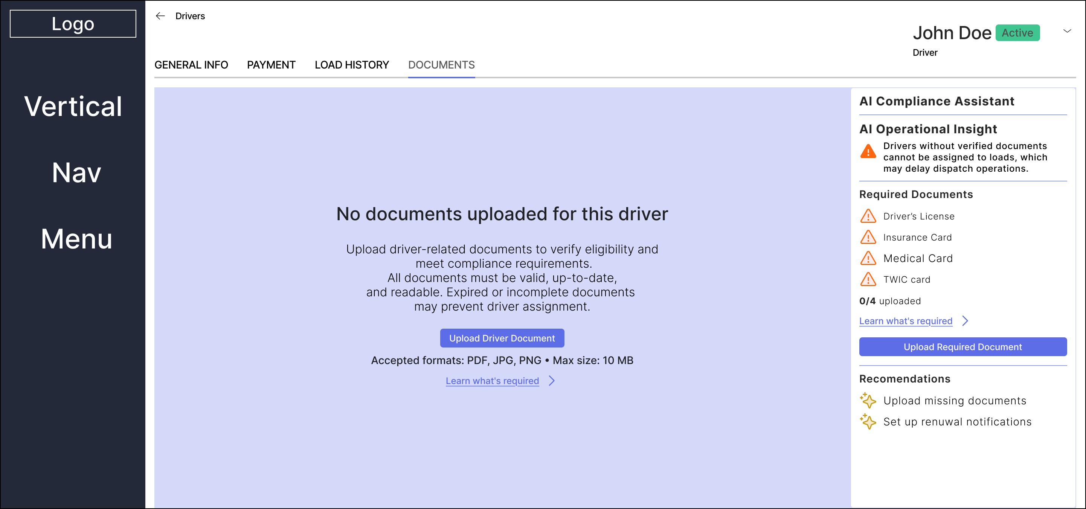Click chevron after sidebar Learn what's required
The height and width of the screenshot is (509, 1086).
pos(966,321)
